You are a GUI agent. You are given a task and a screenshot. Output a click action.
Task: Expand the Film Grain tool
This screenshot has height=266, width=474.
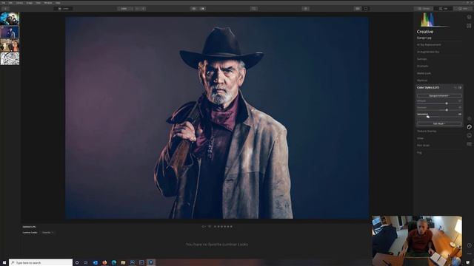[x=423, y=146]
